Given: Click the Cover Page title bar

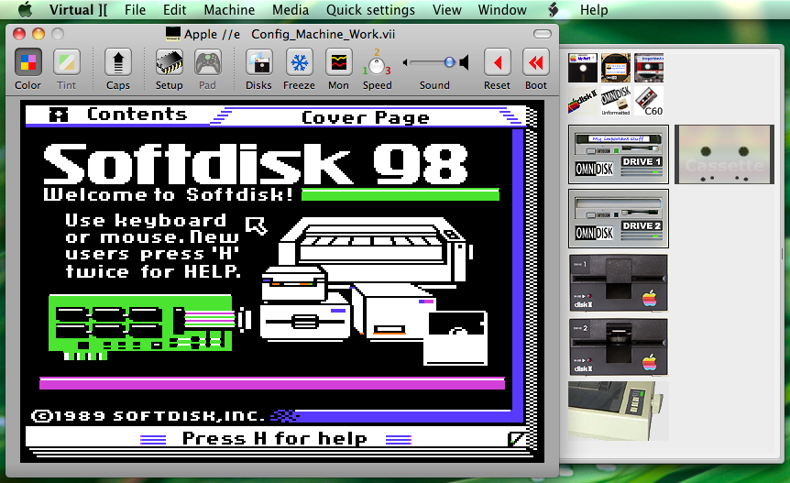Looking at the screenshot, I should coord(366,117).
